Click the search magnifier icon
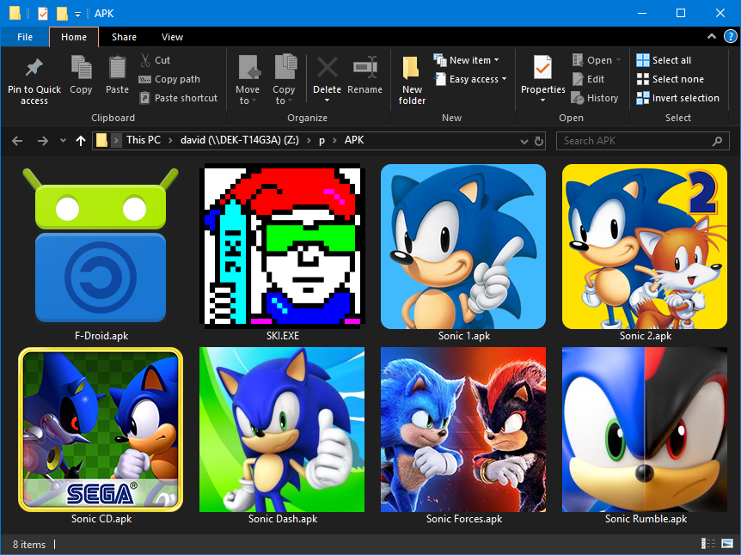Viewport: 741px width, 555px height. coord(717,141)
